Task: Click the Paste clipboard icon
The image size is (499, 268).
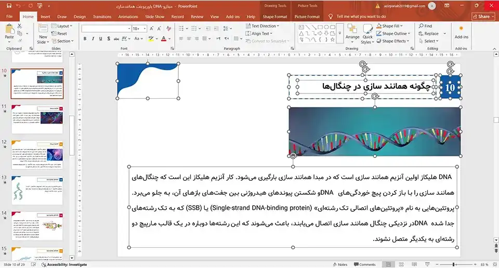Action: click(9, 30)
